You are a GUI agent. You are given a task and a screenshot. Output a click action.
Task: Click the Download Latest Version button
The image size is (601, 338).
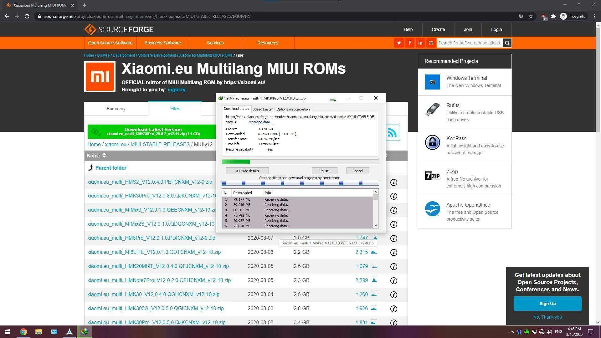[x=152, y=132]
